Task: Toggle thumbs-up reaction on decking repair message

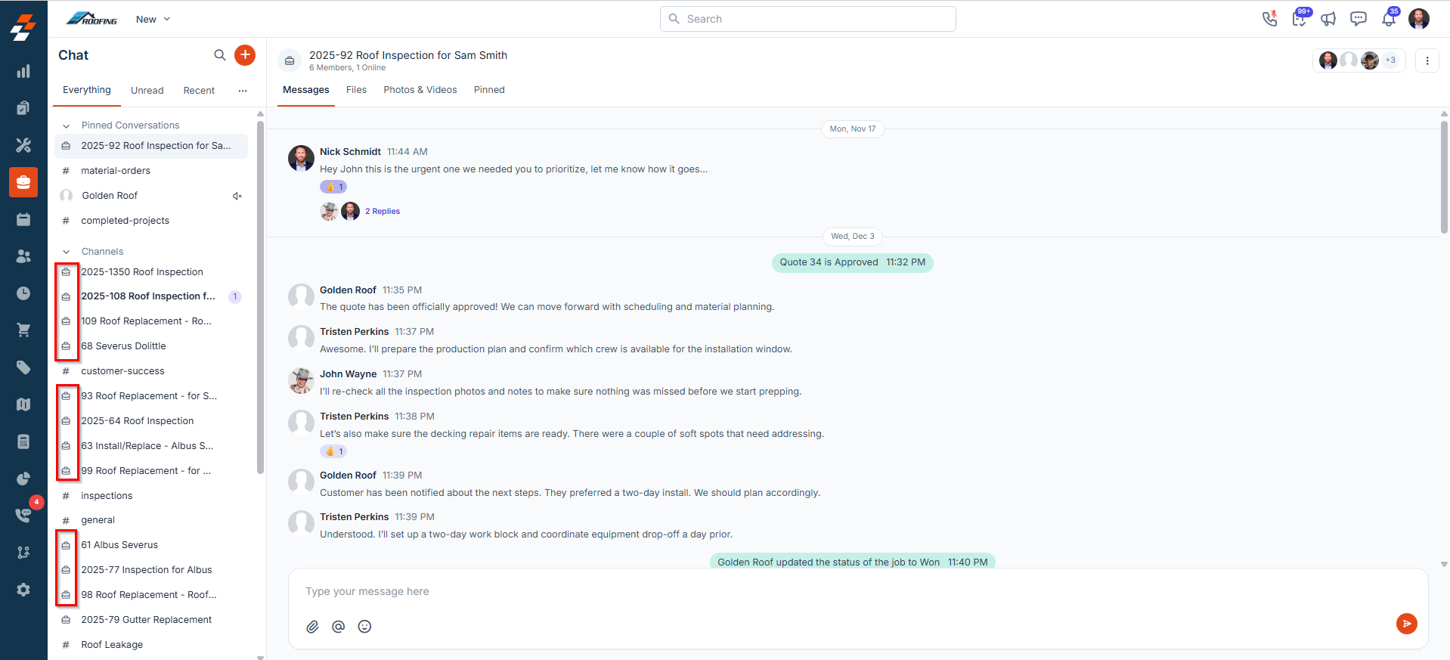Action: (x=333, y=451)
